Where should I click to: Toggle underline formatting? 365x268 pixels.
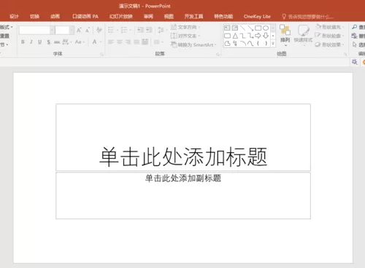39,42
